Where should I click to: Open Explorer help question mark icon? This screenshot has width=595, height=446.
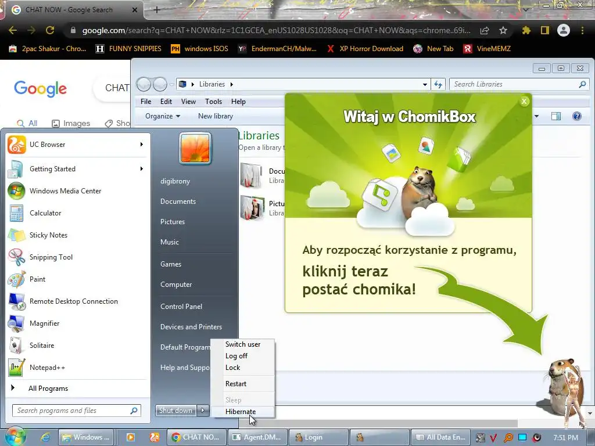(577, 116)
